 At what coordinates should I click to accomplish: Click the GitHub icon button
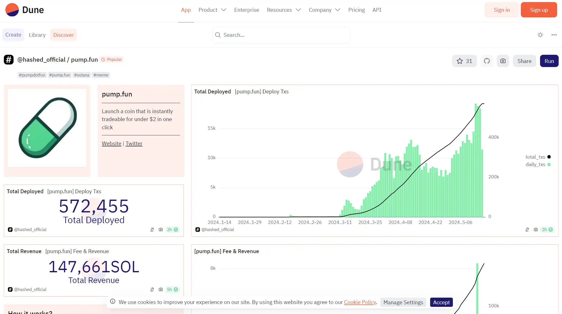pyautogui.click(x=487, y=61)
